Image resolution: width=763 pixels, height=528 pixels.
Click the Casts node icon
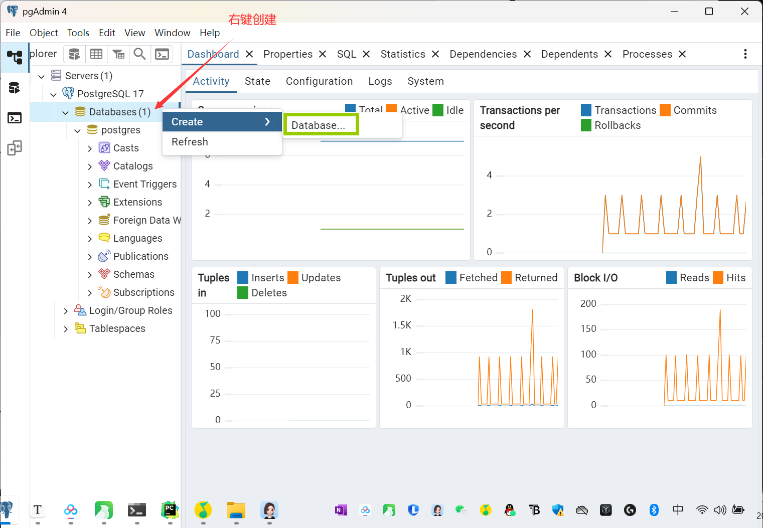point(104,147)
